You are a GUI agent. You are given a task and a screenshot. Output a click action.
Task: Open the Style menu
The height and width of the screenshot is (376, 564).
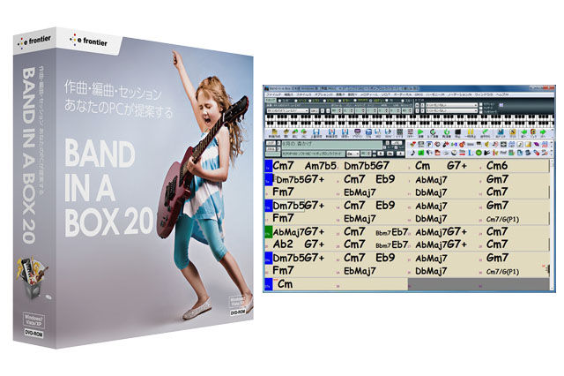coord(304,94)
